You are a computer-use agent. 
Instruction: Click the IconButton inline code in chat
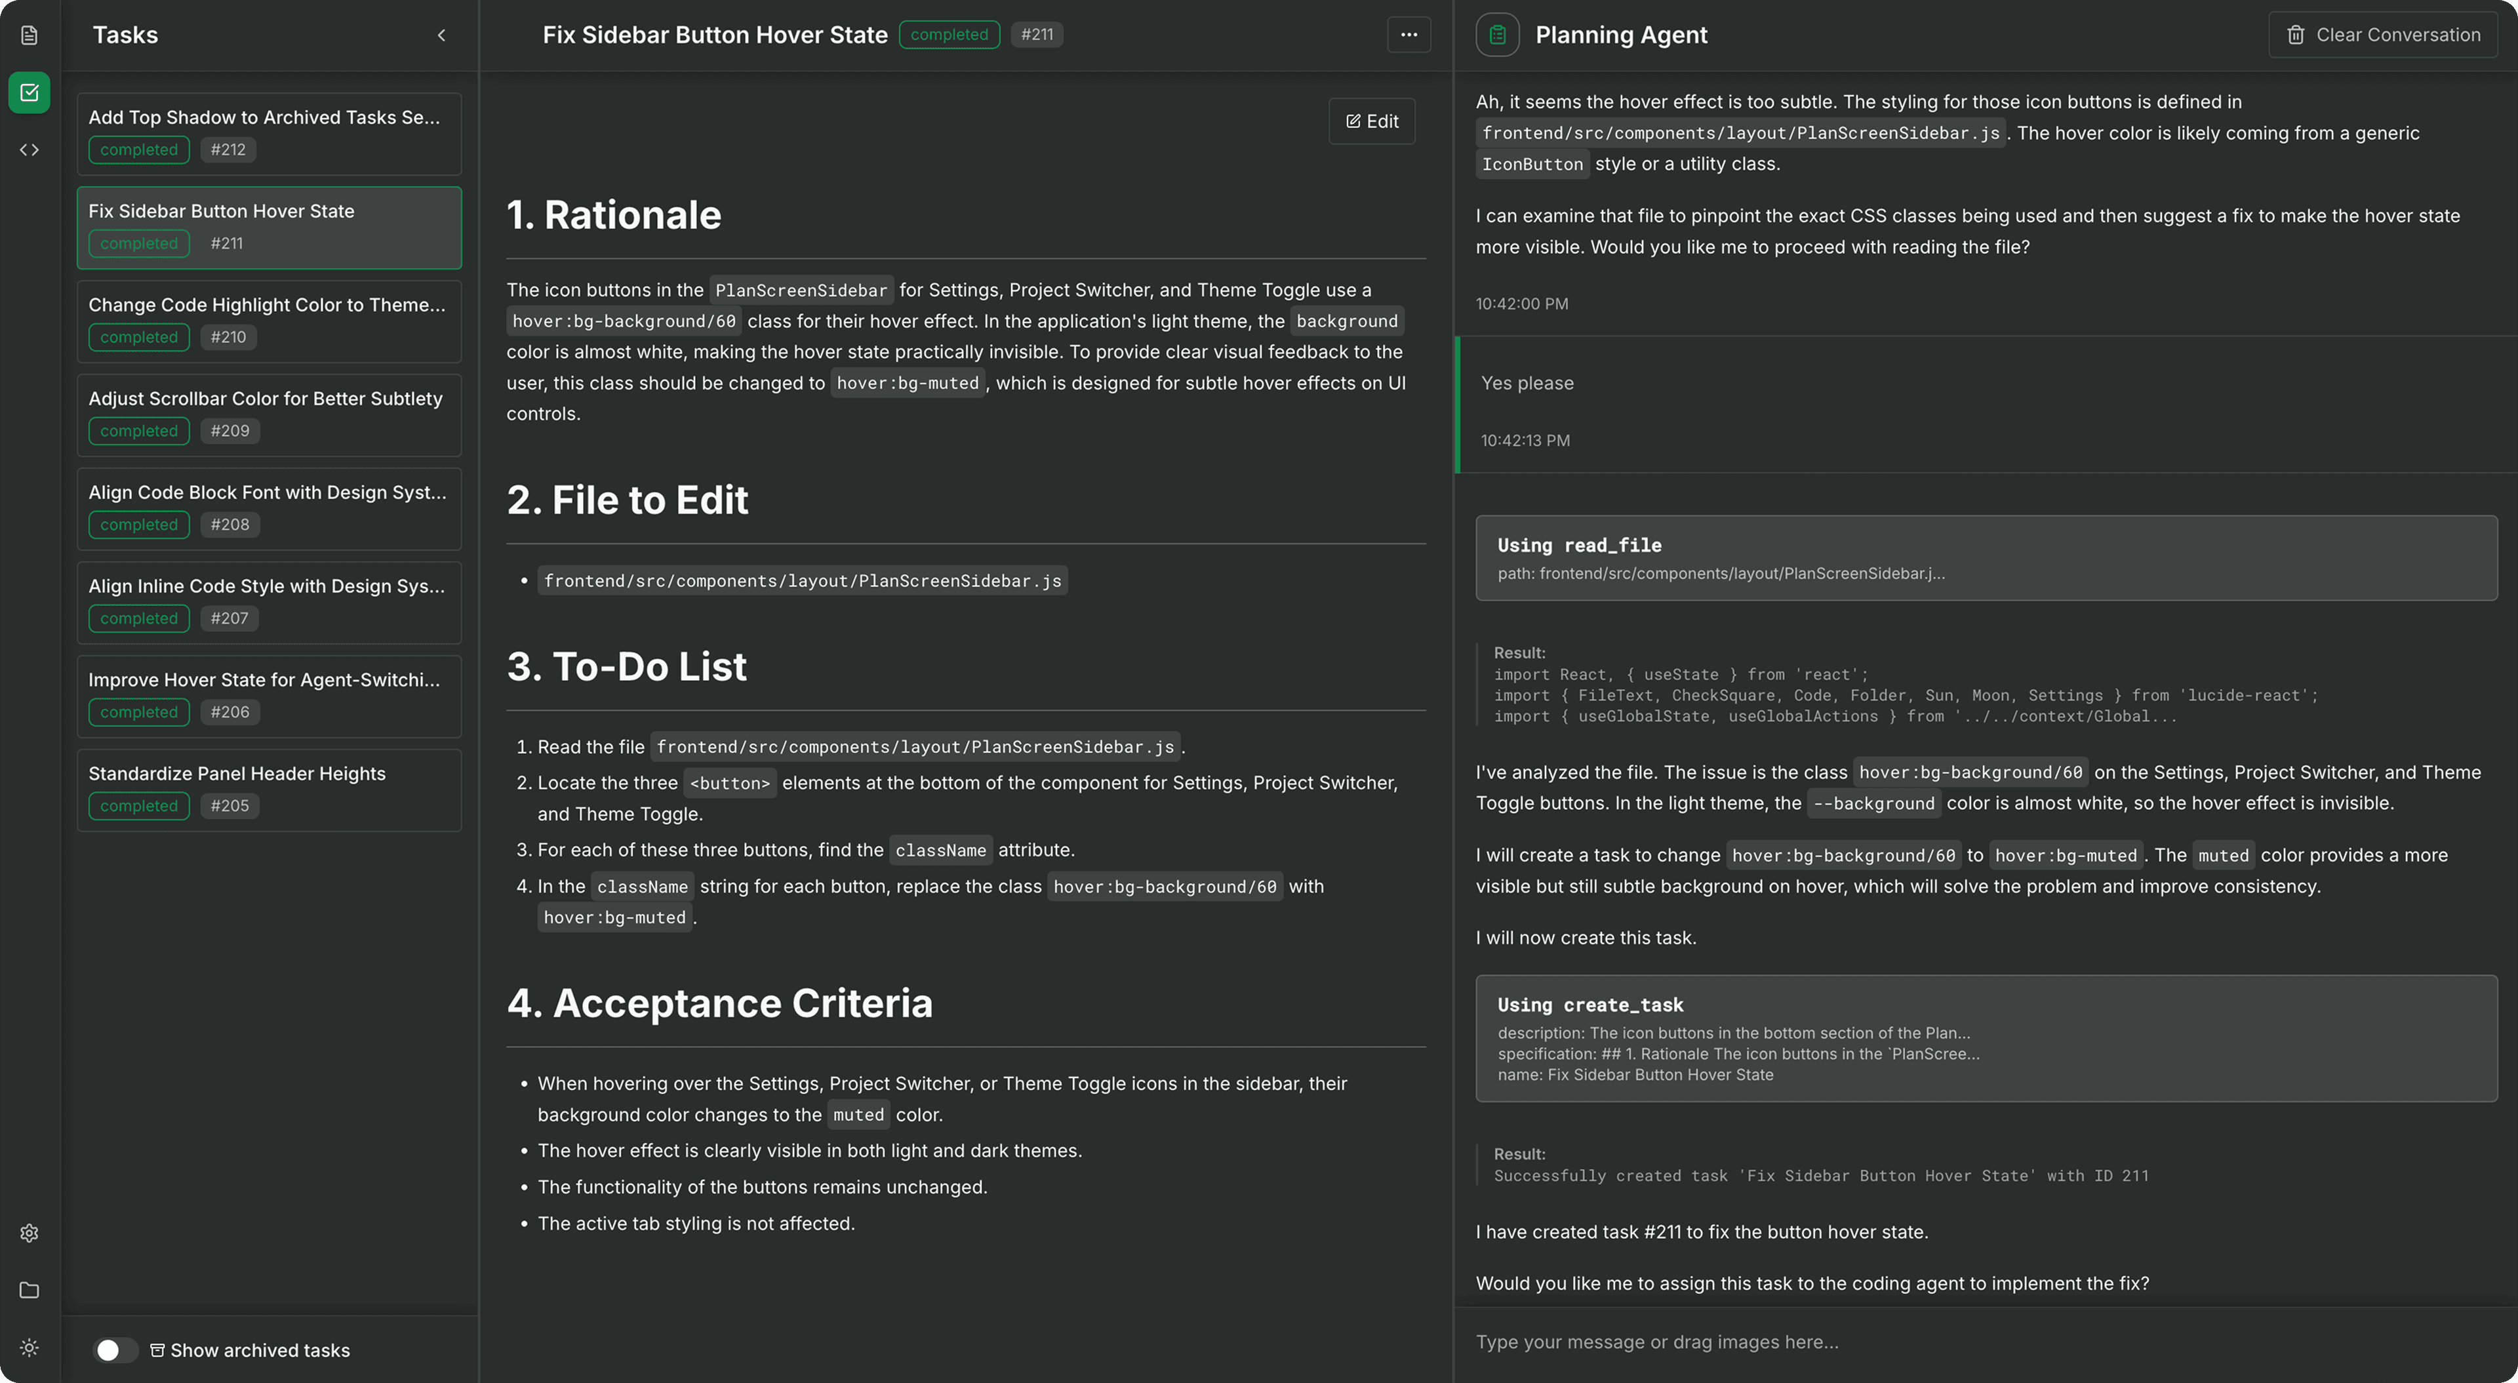1532,164
